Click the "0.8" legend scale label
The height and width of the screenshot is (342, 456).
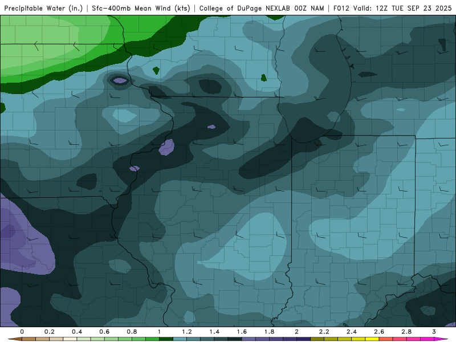pyautogui.click(x=132, y=332)
